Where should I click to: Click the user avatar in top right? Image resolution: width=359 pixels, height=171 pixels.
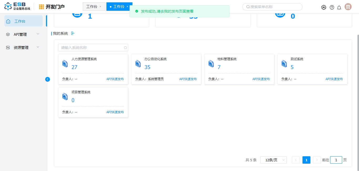[348, 7]
